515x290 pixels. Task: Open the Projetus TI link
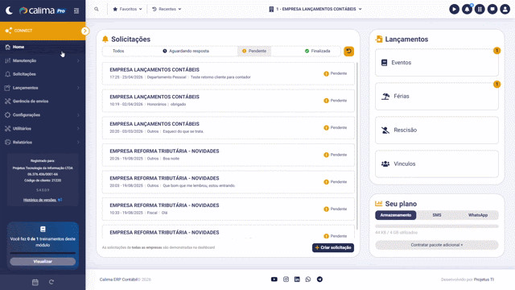click(484, 280)
